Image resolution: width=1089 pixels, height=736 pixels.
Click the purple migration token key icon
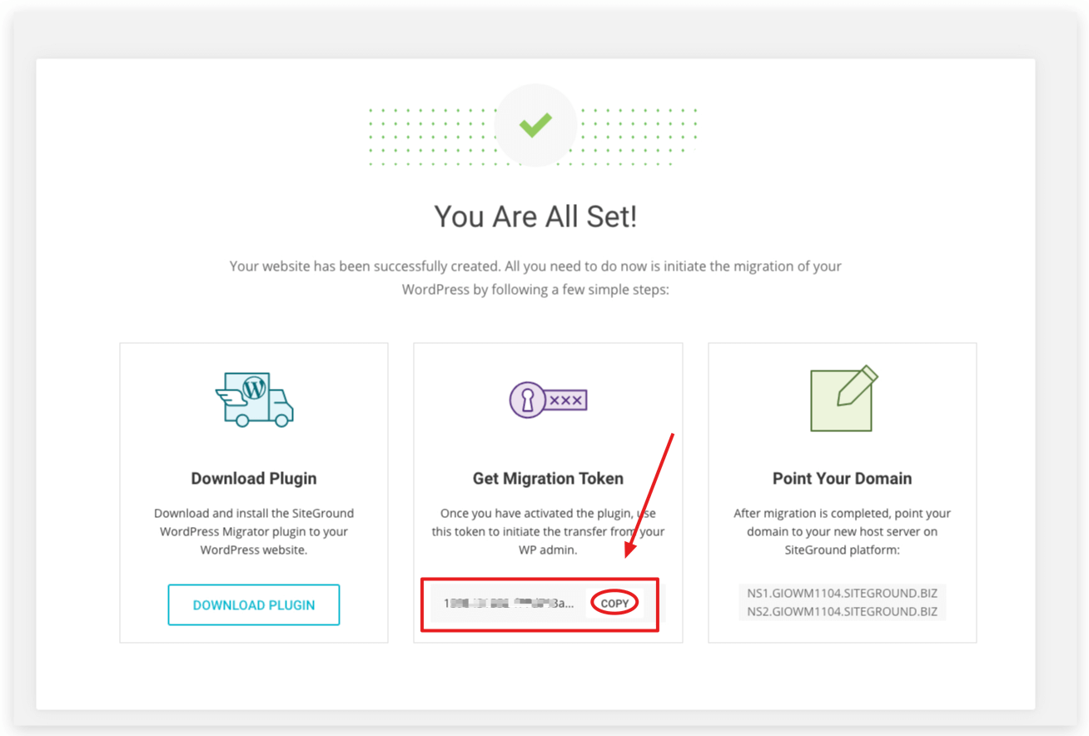click(547, 400)
